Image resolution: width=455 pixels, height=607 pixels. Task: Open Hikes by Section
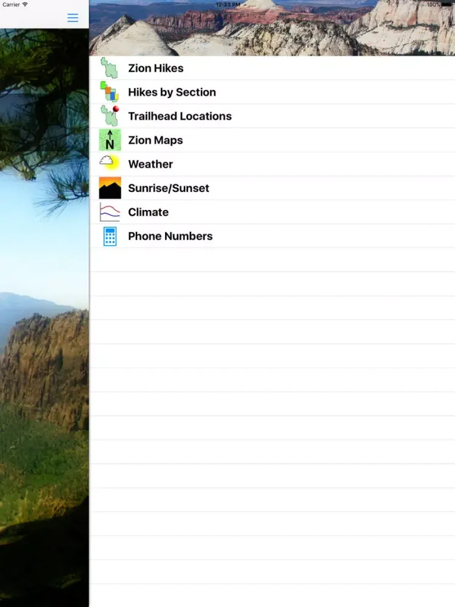click(x=272, y=92)
